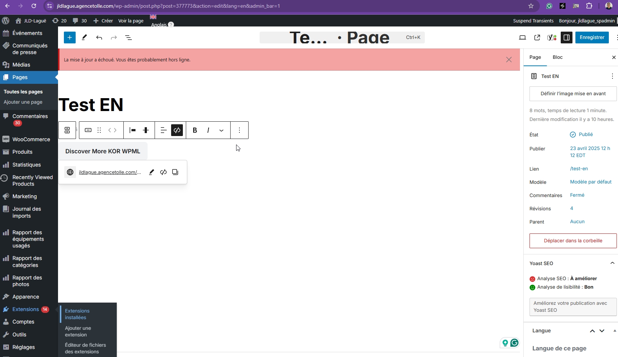This screenshot has height=357, width=618.
Task: Click the WordPress logo in admin bar
Action: pos(6,21)
